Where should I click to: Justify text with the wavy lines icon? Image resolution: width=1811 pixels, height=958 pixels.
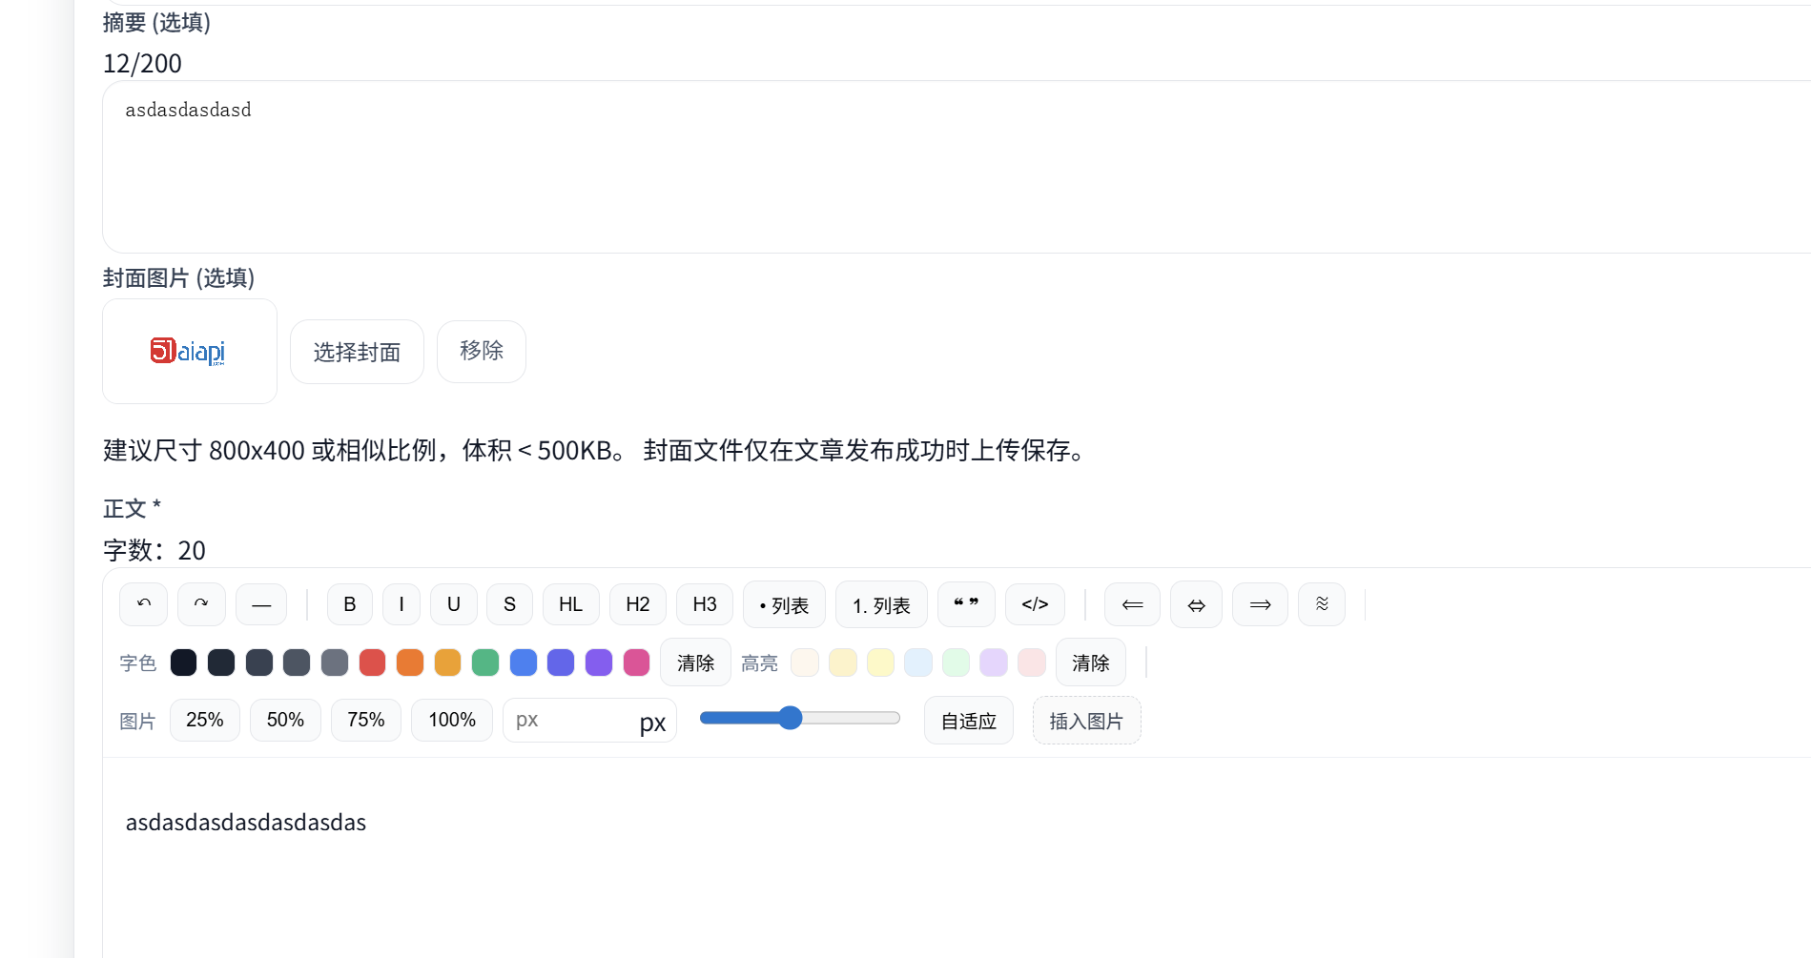point(1322,604)
